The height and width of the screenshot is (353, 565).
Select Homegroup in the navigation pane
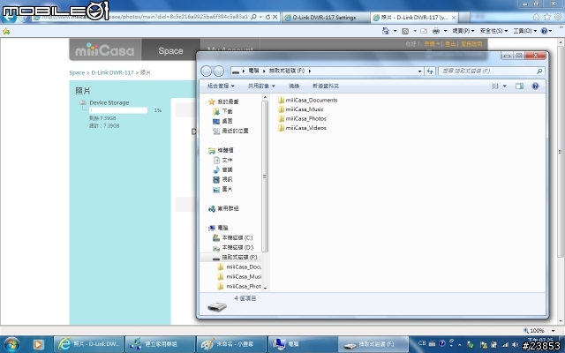point(223,208)
